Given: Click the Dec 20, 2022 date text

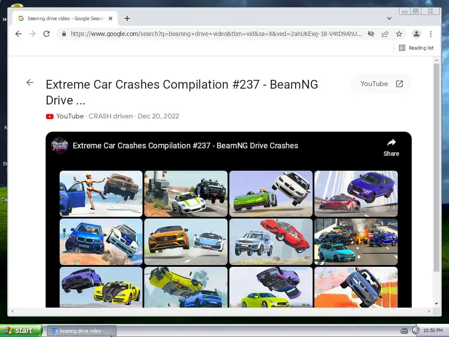Looking at the screenshot, I should coord(158,116).
